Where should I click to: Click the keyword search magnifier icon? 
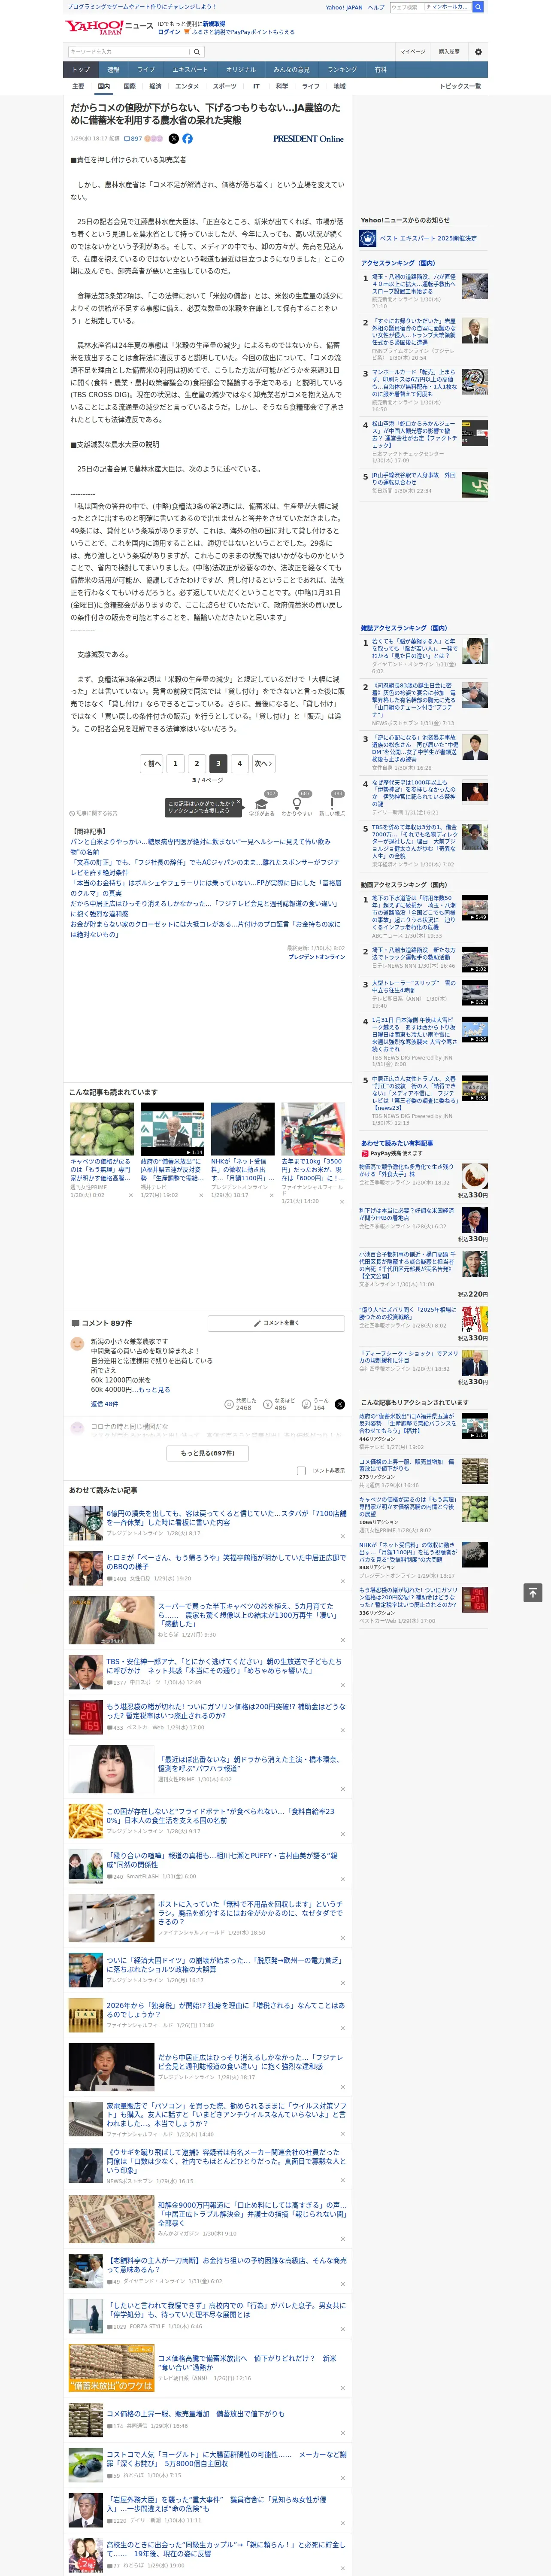click(196, 52)
